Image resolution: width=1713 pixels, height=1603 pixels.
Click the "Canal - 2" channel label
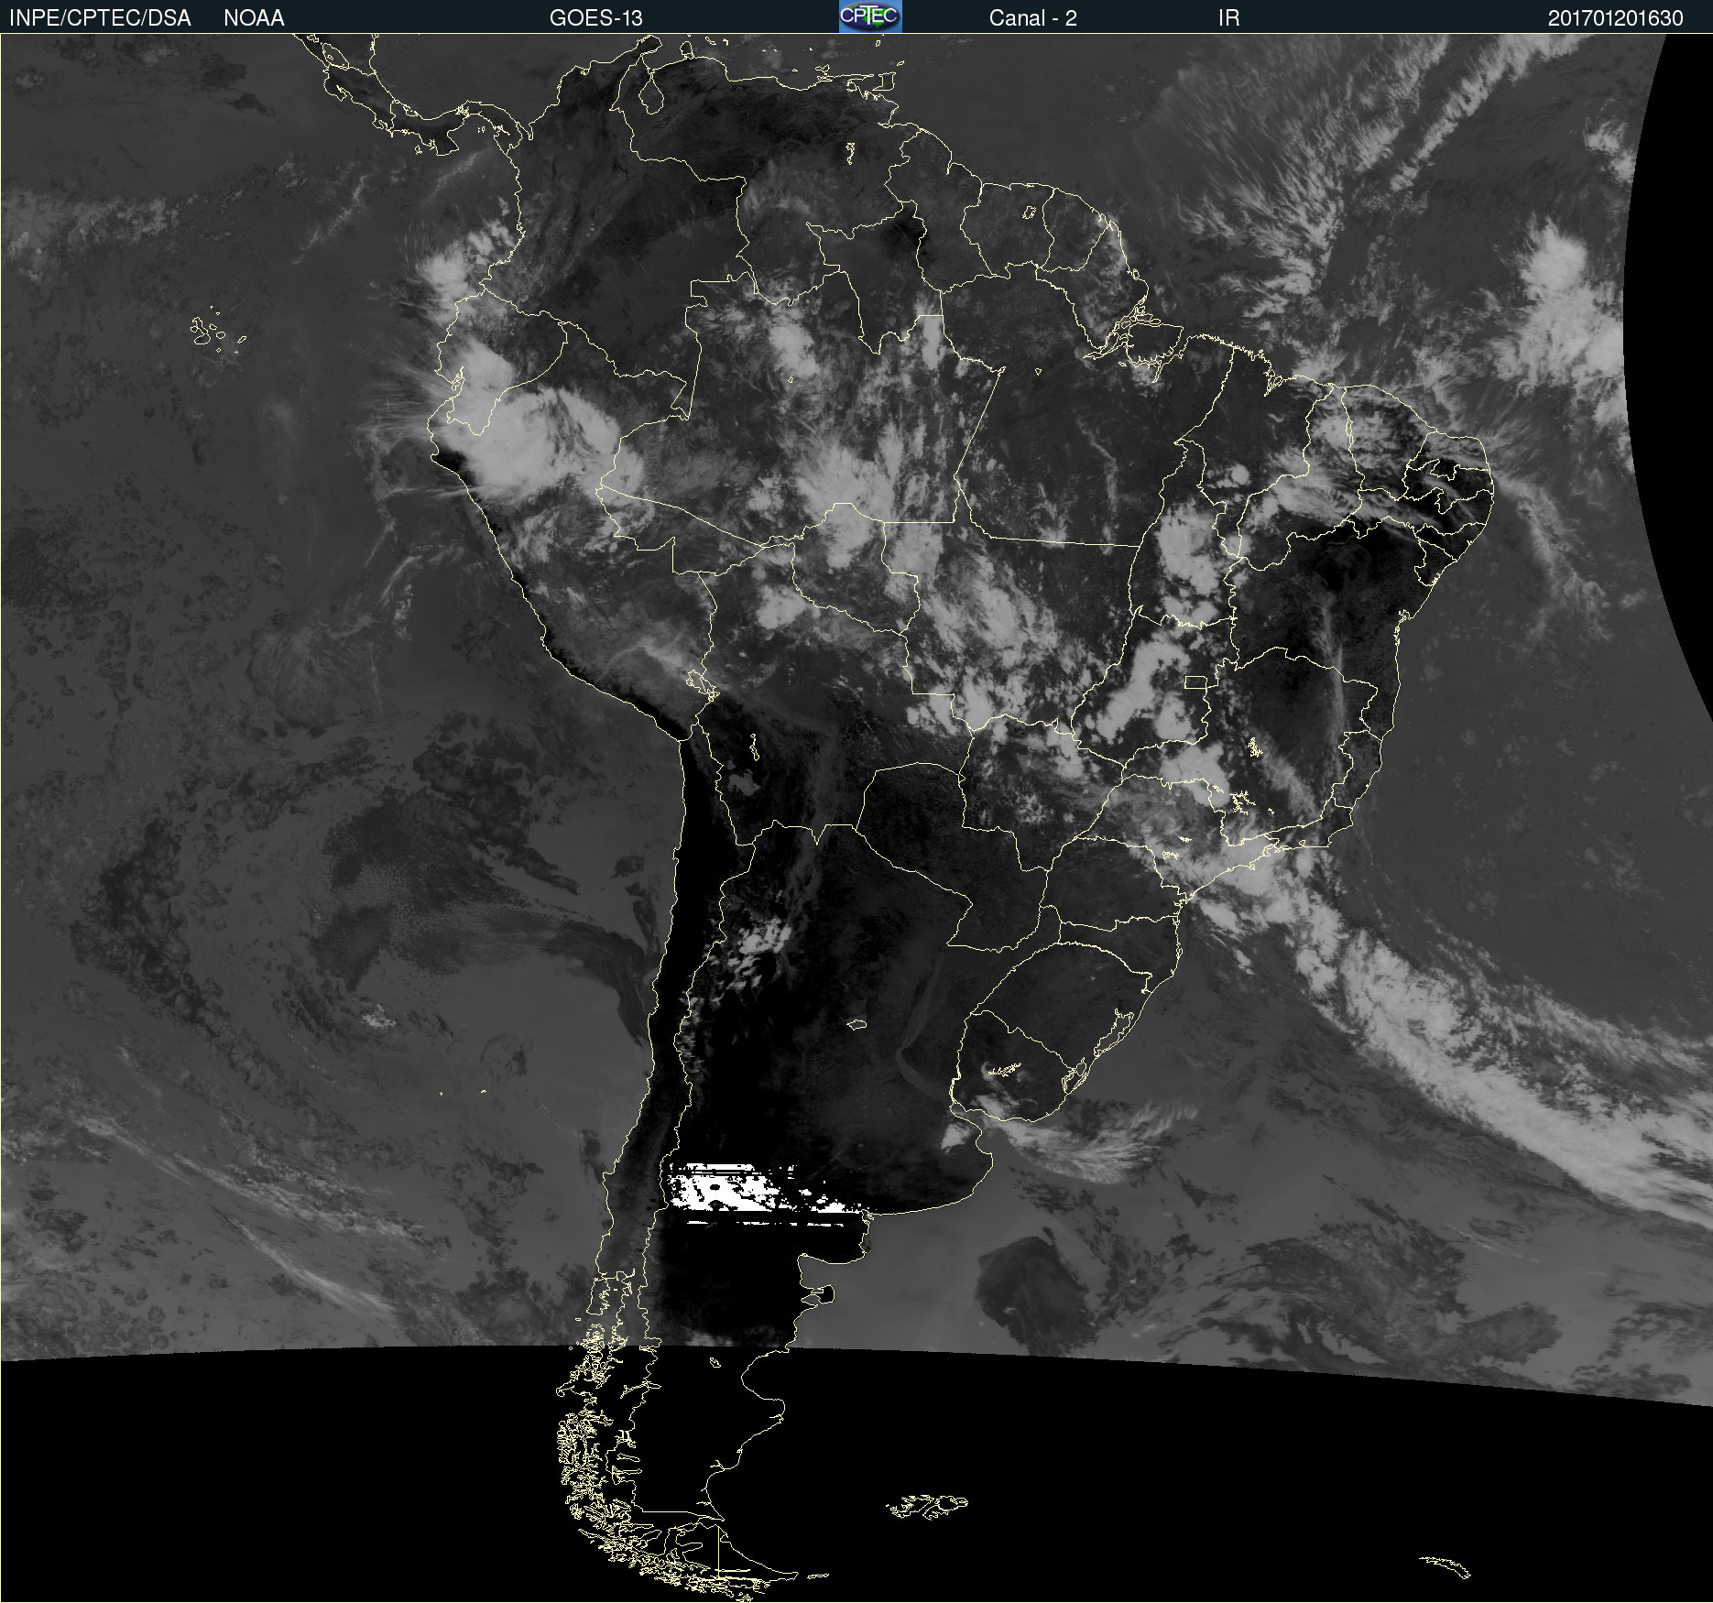(x=1032, y=18)
